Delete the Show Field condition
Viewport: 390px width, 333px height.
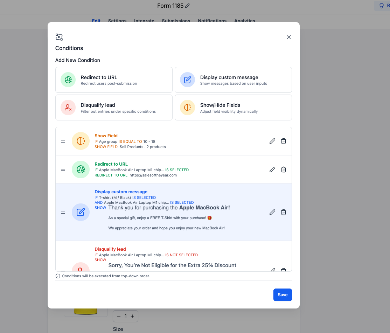tap(283, 141)
